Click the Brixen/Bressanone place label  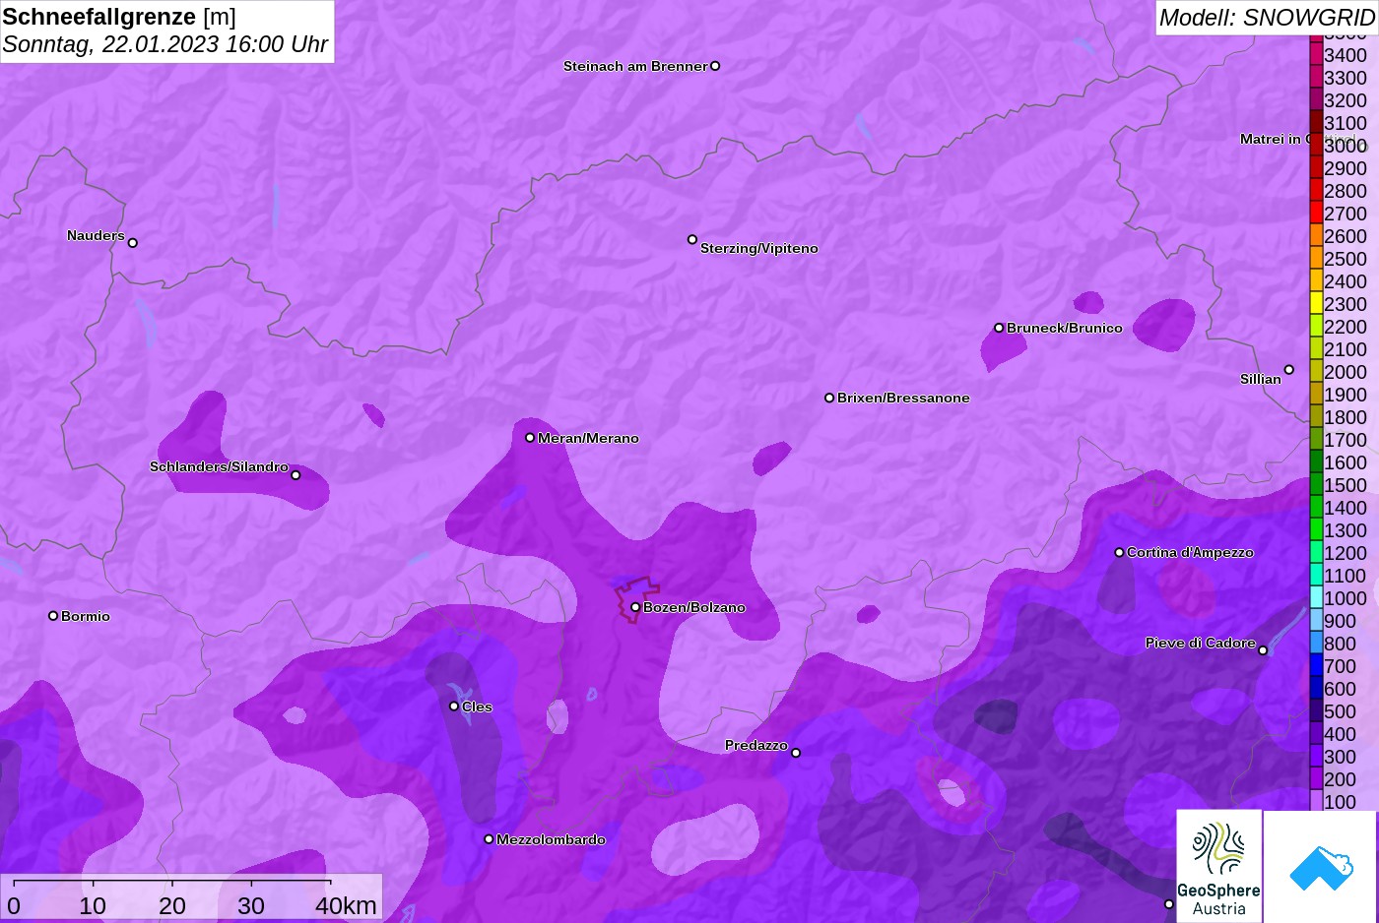pos(903,398)
